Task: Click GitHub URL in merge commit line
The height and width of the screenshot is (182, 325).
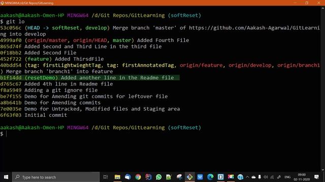Action: tap(254, 28)
